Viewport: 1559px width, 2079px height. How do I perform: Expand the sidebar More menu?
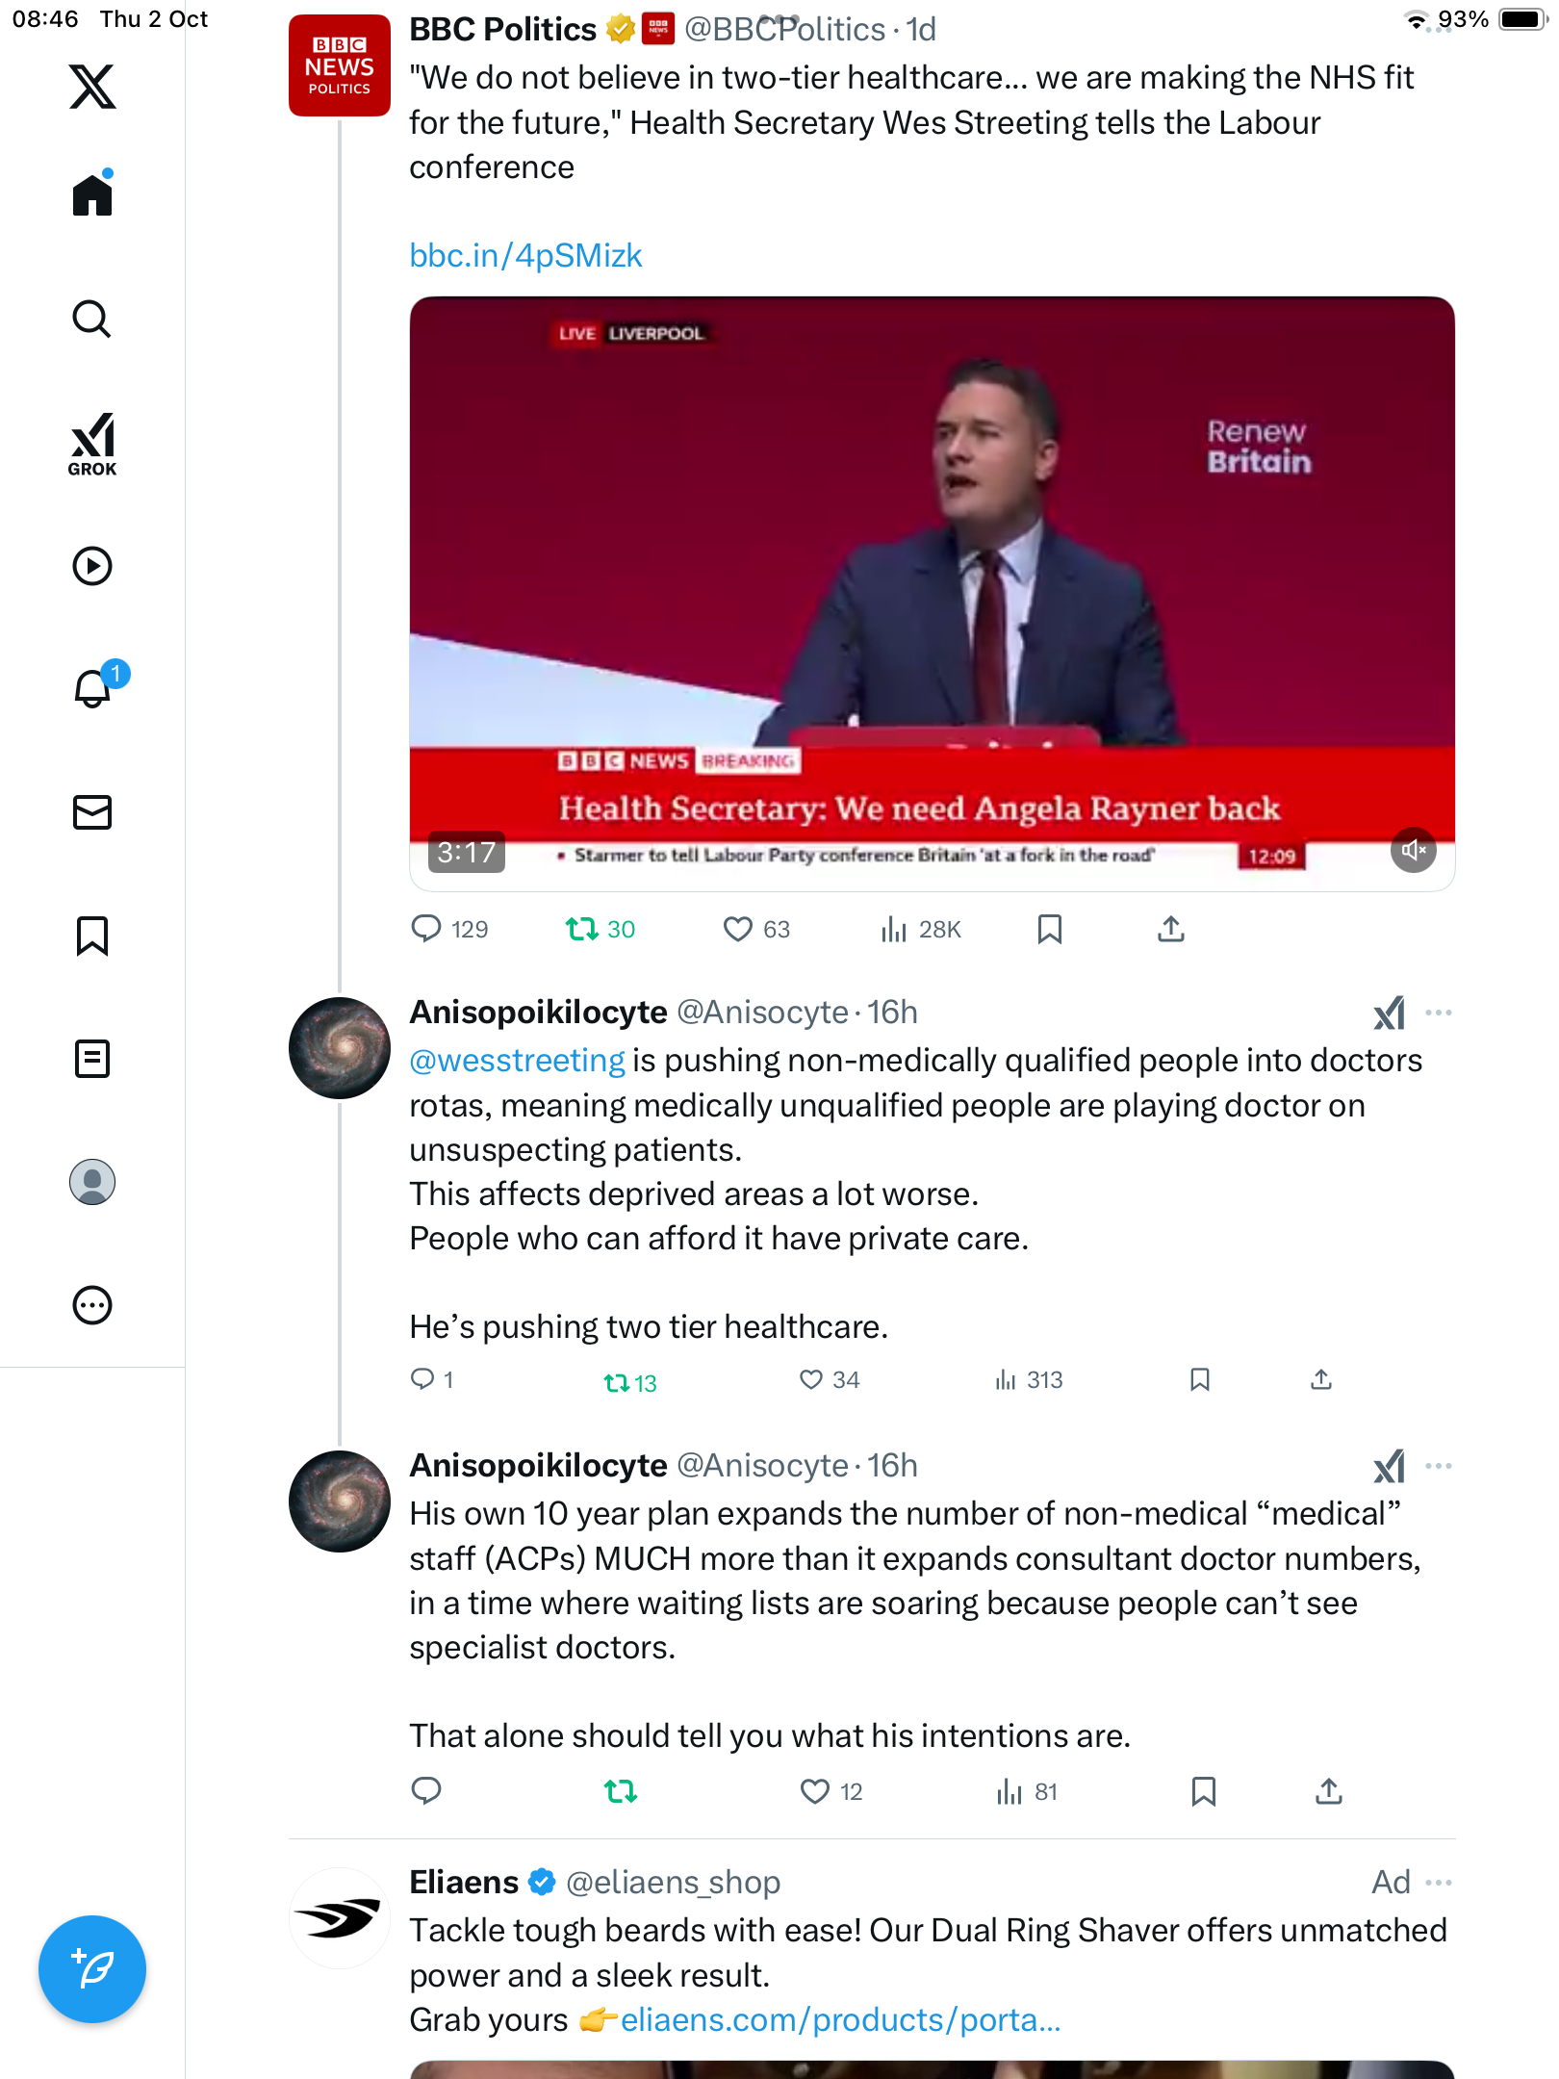tap(92, 1305)
